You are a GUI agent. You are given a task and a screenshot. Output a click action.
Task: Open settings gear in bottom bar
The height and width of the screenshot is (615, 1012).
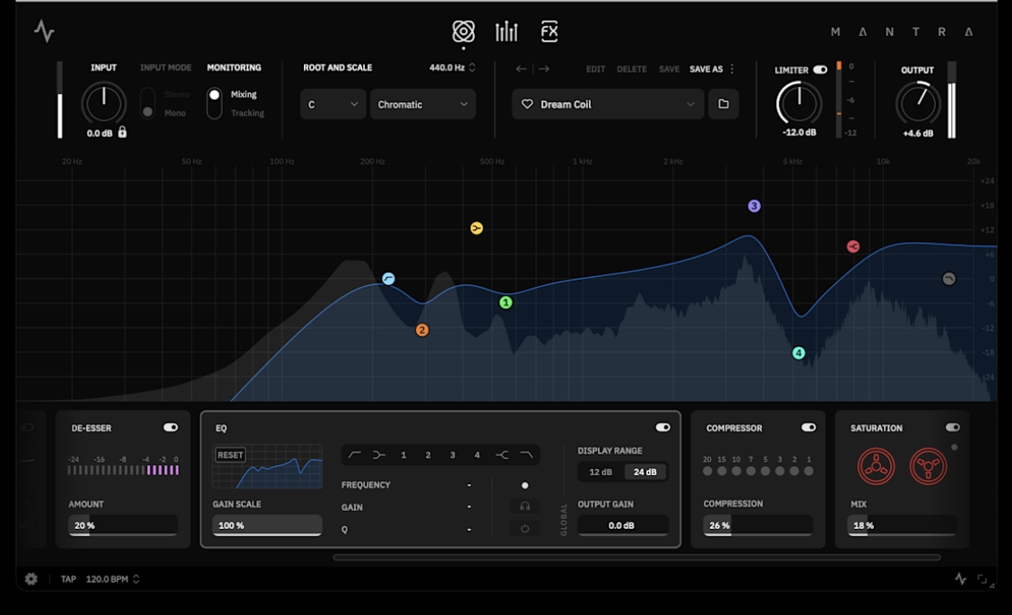(x=31, y=579)
